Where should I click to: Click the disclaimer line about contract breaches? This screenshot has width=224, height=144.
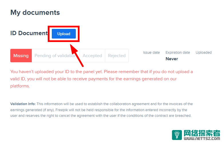(101, 116)
